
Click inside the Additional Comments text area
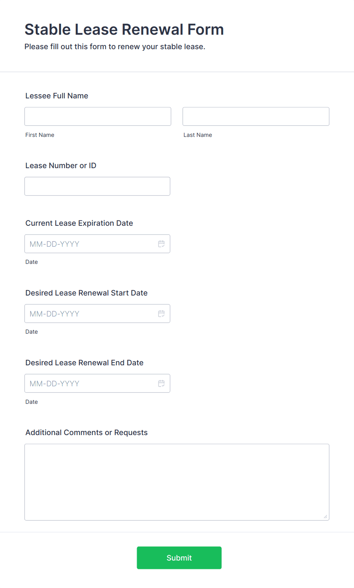[177, 482]
